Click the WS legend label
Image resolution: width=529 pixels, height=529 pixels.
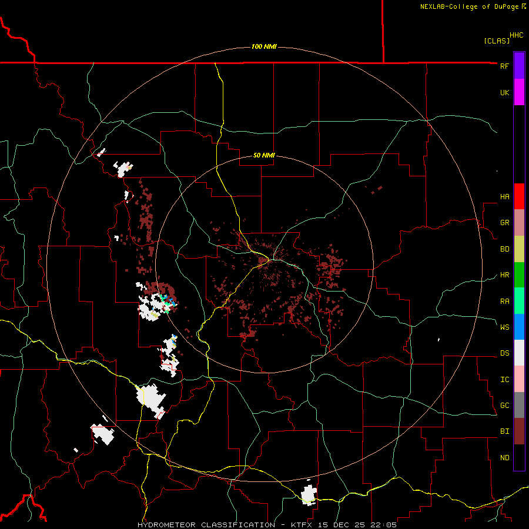pos(504,327)
